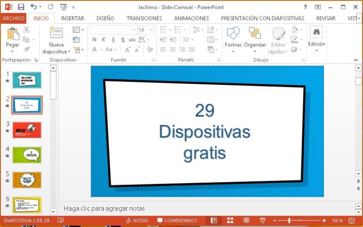
Task: Zoom in with the plus button
Action: 324,220
